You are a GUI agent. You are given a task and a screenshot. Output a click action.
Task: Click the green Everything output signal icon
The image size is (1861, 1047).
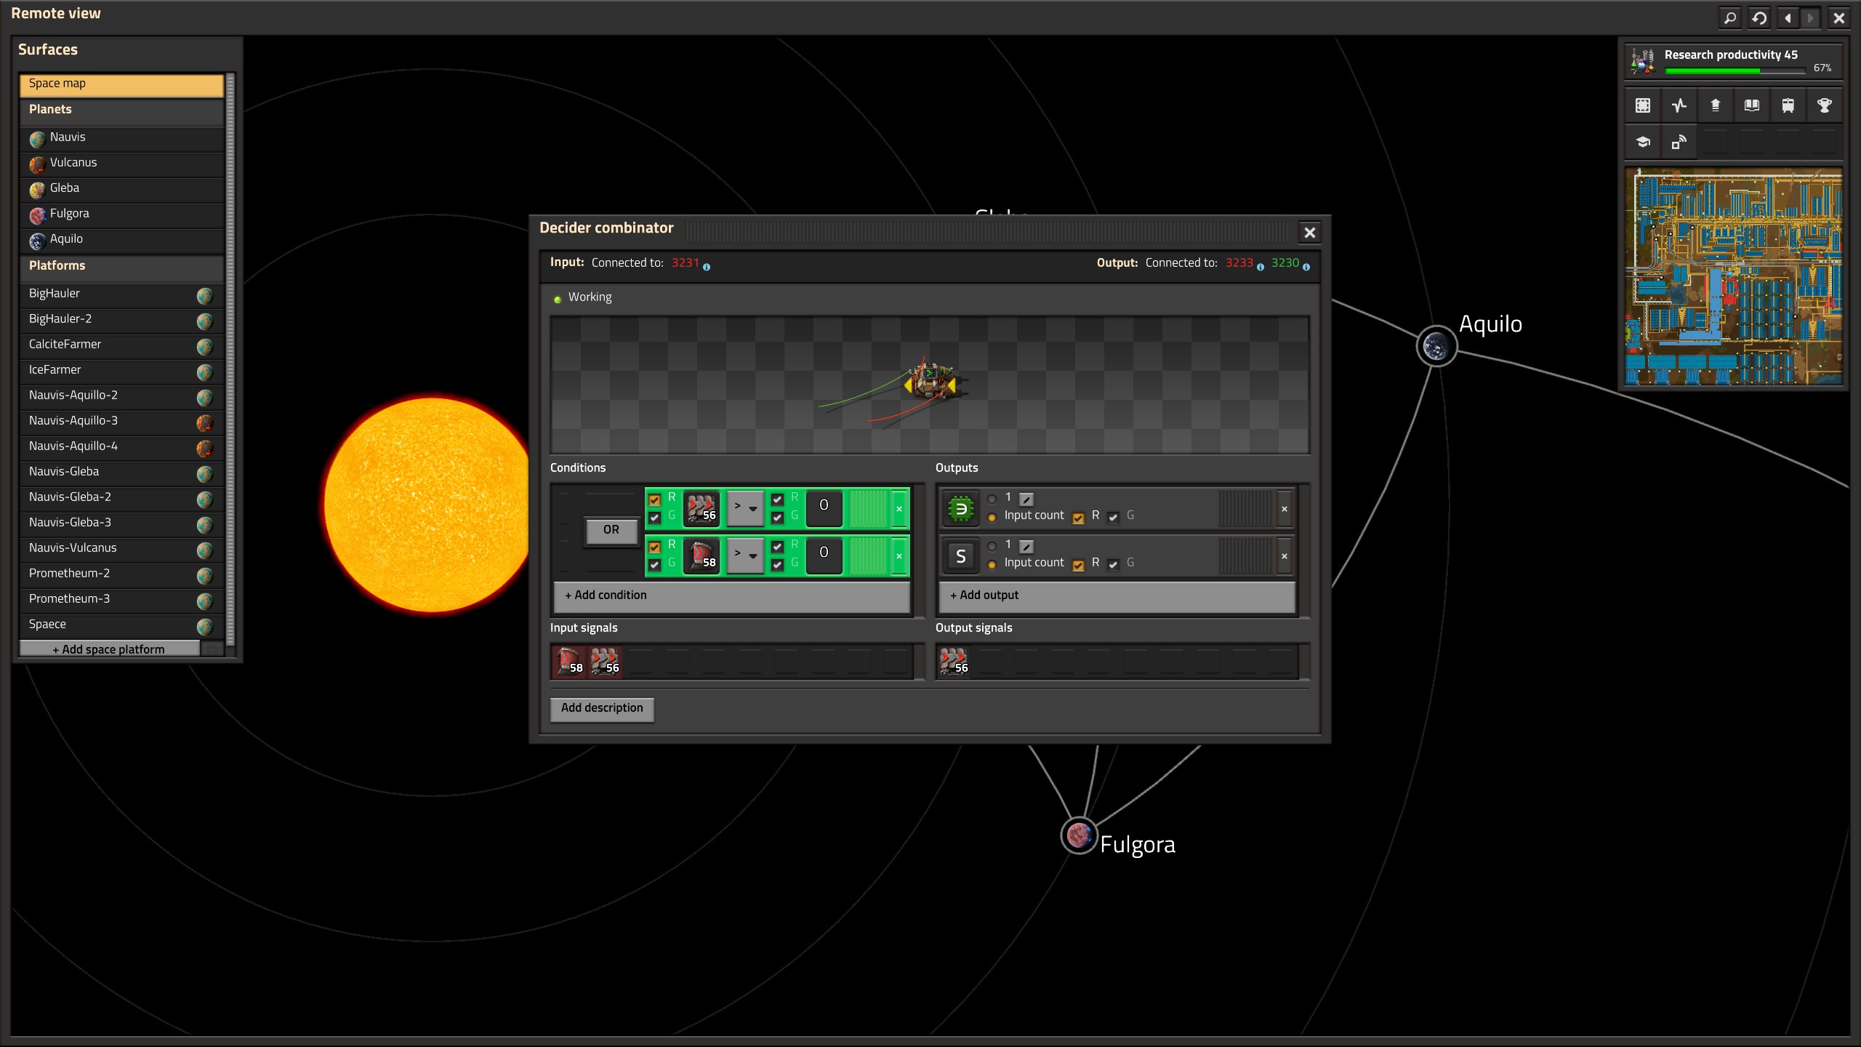tap(960, 508)
